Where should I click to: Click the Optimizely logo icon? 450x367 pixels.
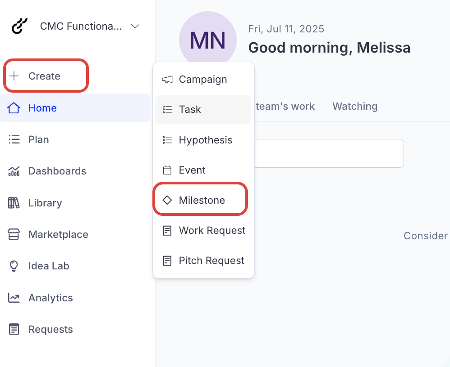[19, 26]
